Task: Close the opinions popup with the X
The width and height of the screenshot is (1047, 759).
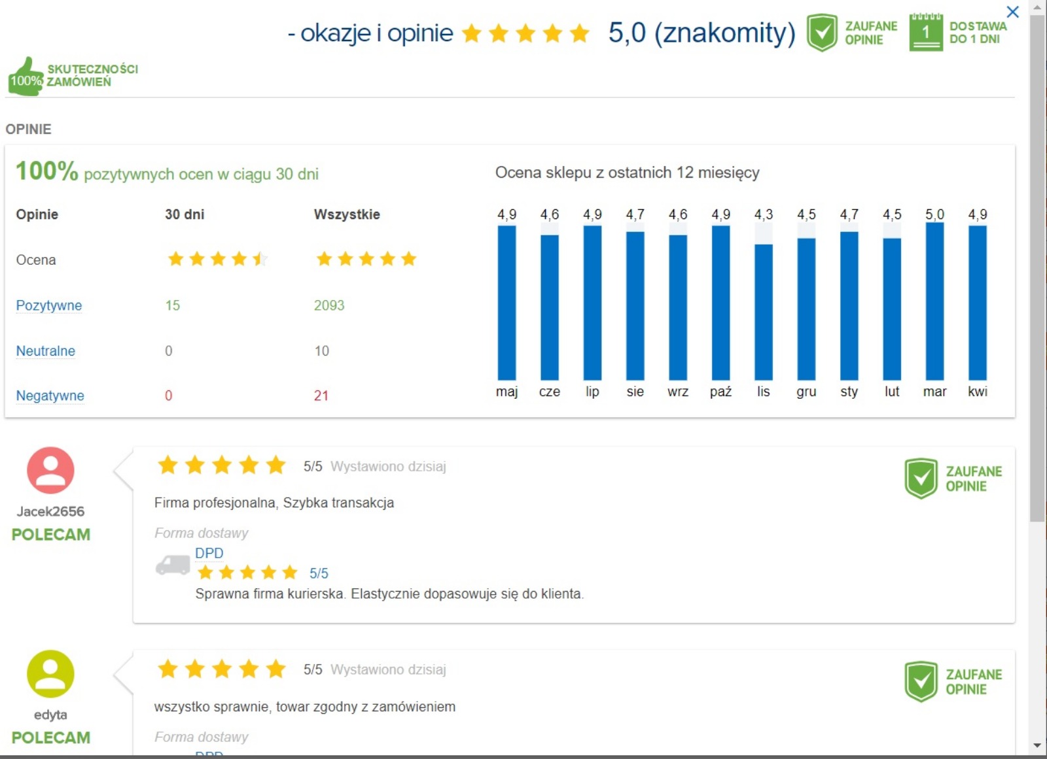Action: [1012, 12]
